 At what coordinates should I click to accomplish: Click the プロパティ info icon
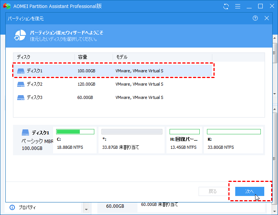(12, 207)
